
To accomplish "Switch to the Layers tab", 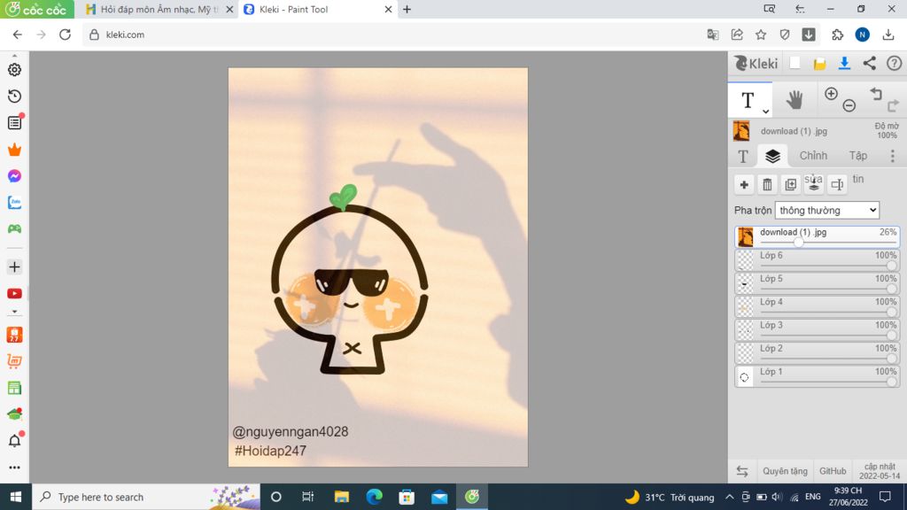I will (x=772, y=156).
